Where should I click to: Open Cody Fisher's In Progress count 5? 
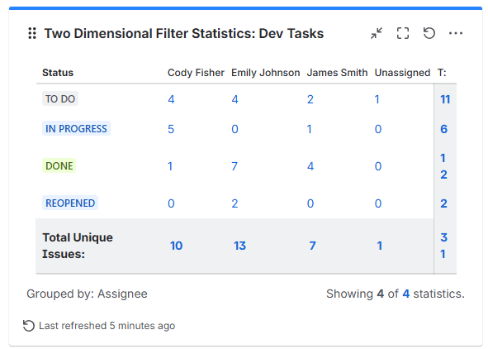pyautogui.click(x=171, y=129)
